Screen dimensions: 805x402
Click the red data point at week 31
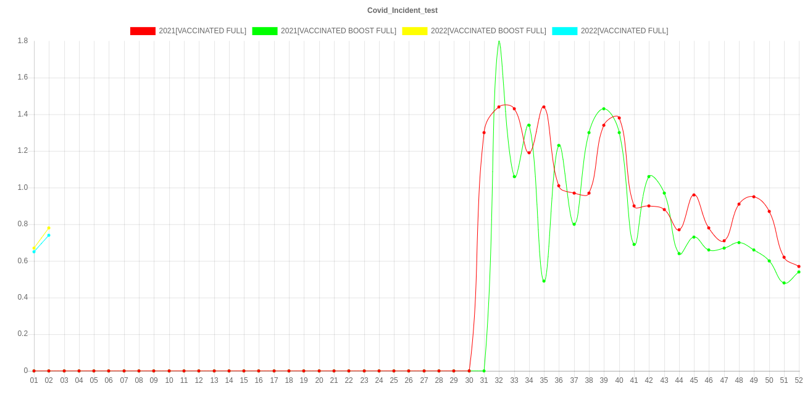click(x=484, y=133)
